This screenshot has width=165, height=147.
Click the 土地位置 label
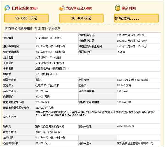8,63
